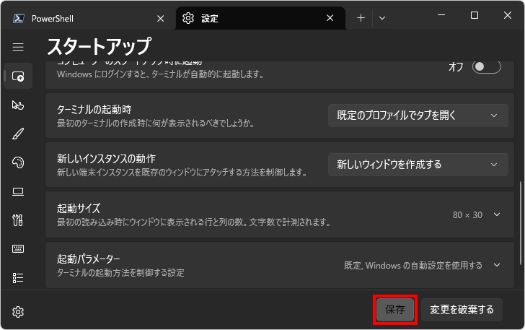
Task: Open the ターミナルの起動時 dropdown
Action: (x=418, y=116)
